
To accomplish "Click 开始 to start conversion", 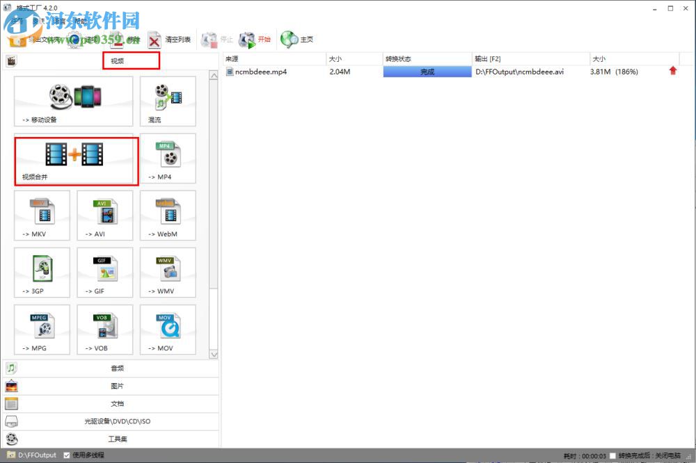I will coord(254,40).
